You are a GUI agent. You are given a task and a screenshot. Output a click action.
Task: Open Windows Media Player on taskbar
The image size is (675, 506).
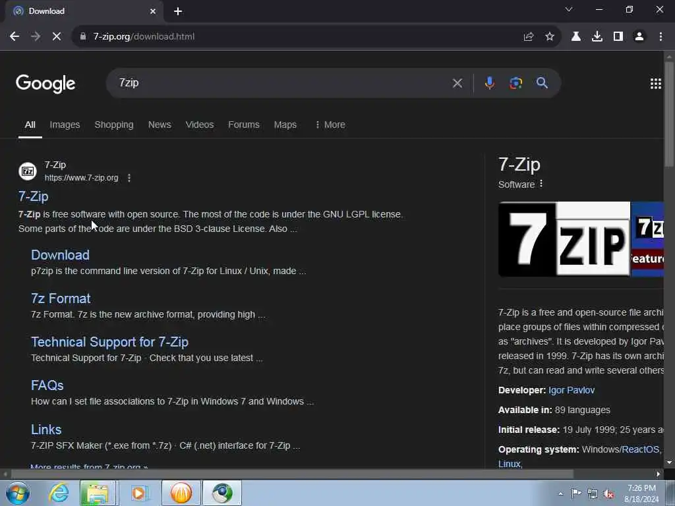click(138, 493)
